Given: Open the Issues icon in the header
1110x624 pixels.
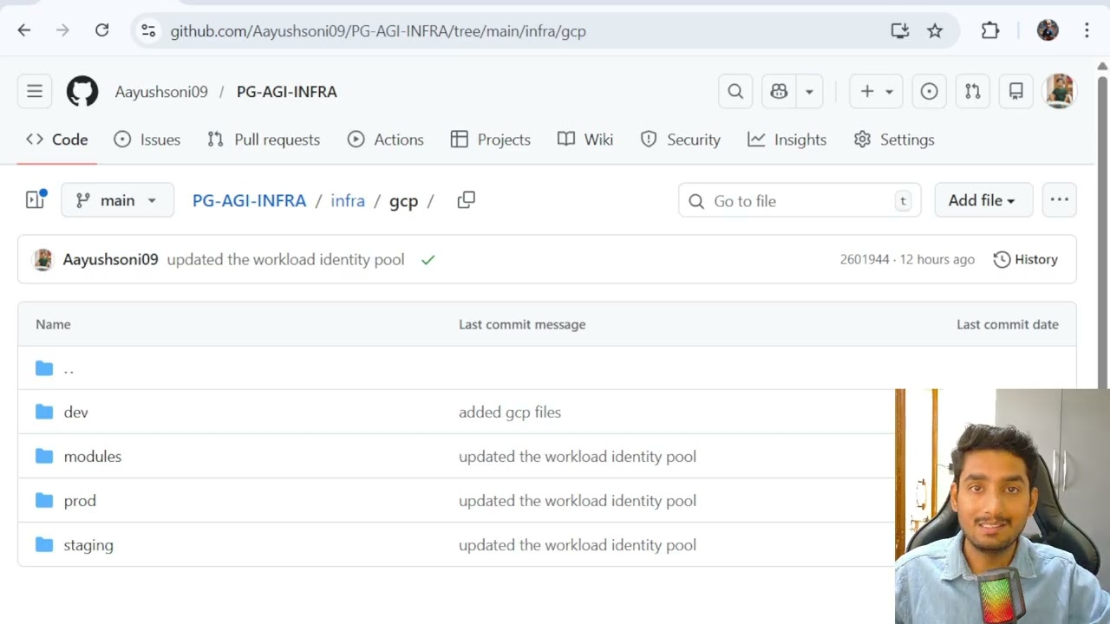Looking at the screenshot, I should pyautogui.click(x=929, y=91).
